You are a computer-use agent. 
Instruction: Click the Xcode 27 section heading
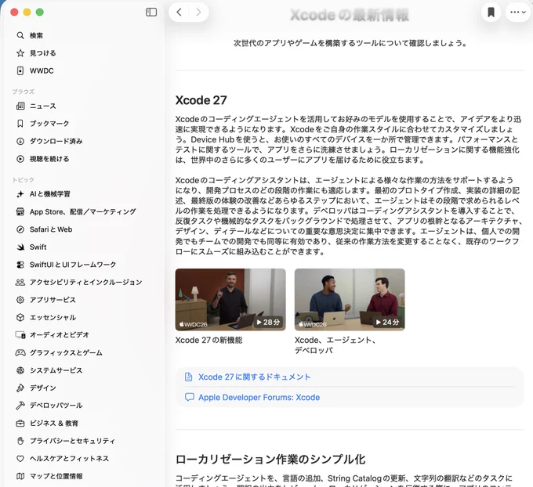point(201,100)
